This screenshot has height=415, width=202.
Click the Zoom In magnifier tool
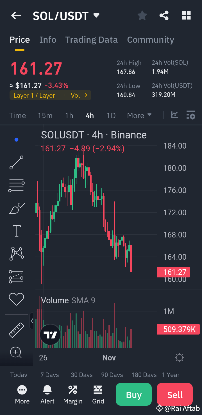[x=16, y=353]
